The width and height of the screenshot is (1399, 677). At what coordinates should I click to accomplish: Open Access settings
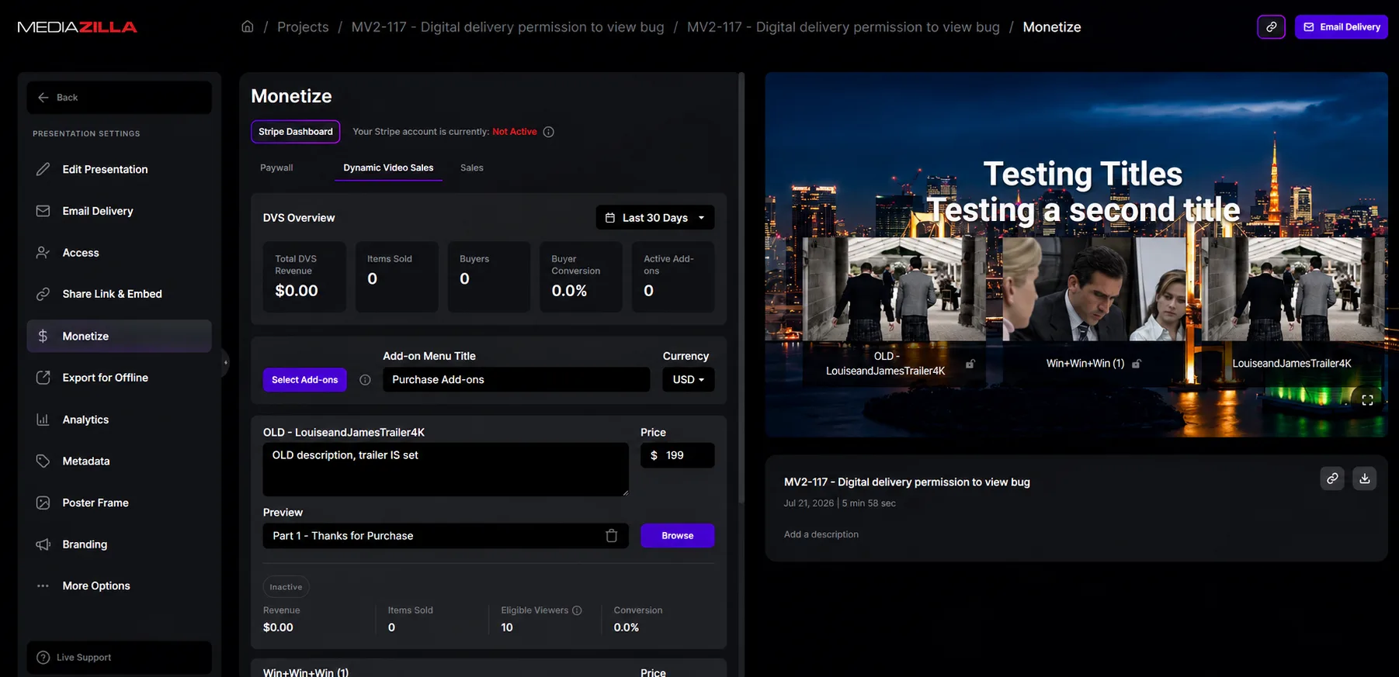(119, 253)
